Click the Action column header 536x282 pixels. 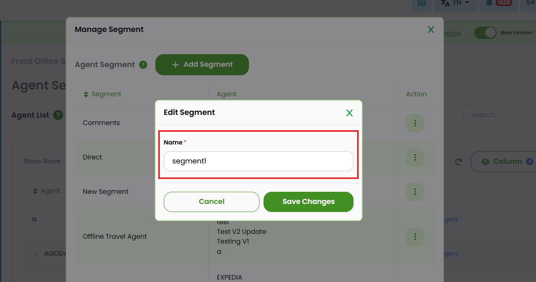click(416, 94)
